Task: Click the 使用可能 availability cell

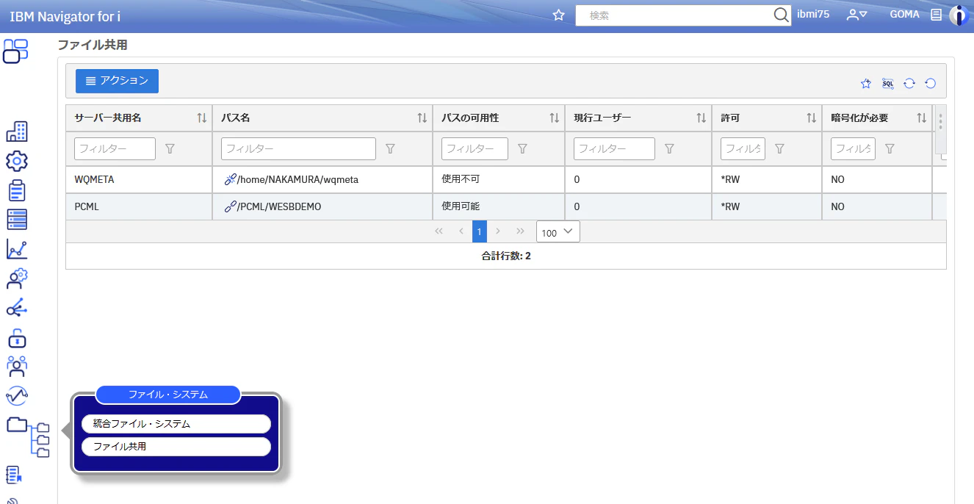Action: 499,206
